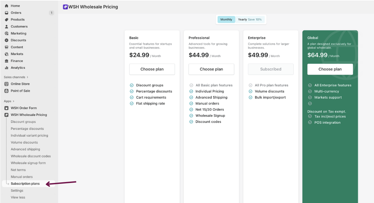Open Orders via its inbox icon
The image size is (374, 203).
[x=6, y=13]
